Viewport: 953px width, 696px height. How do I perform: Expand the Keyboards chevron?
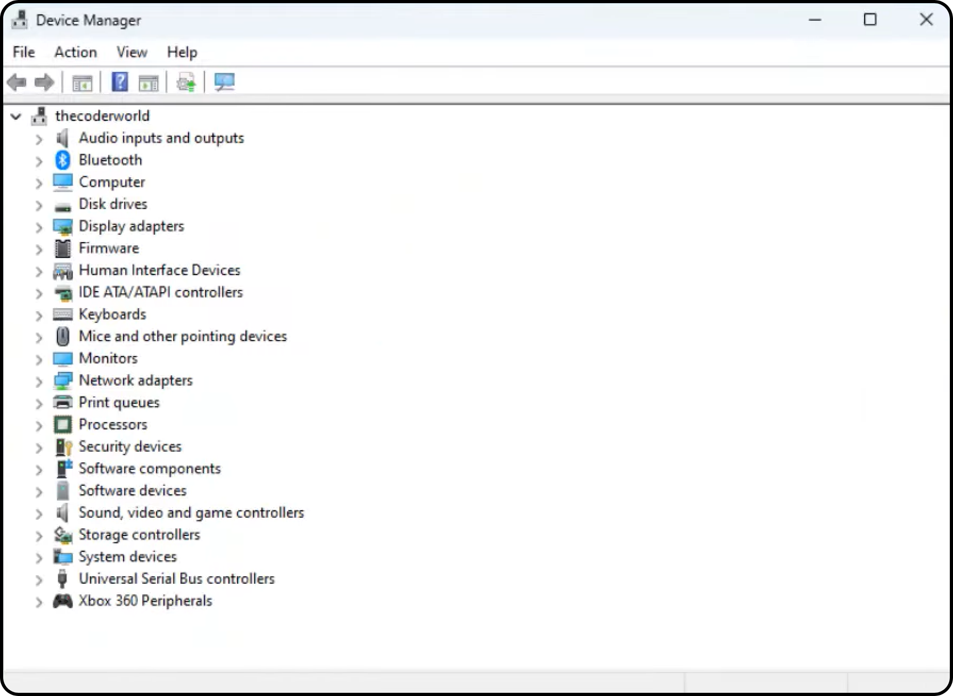(39, 315)
